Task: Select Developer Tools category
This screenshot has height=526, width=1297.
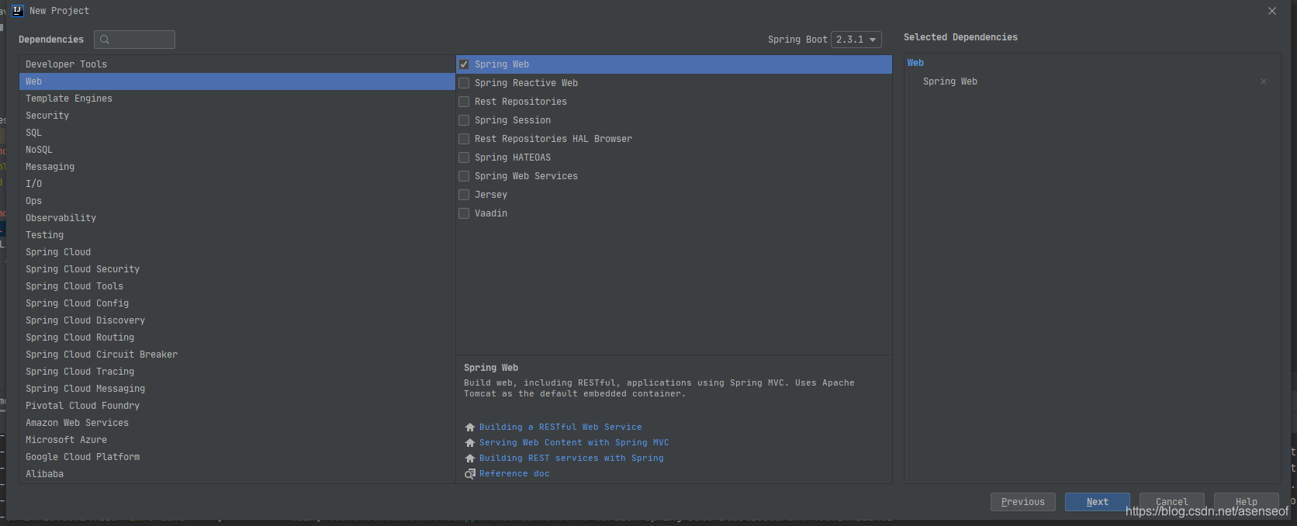Action: click(237, 64)
